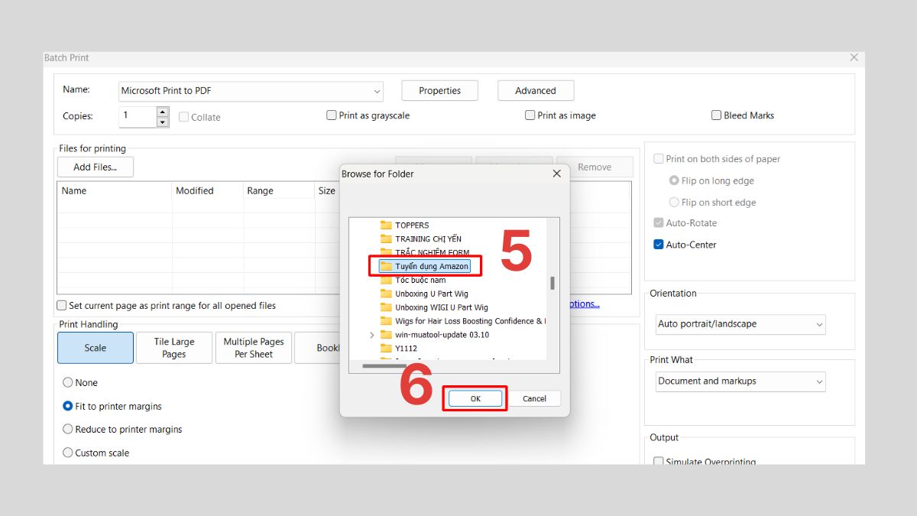Confirm folder selection with OK

pos(475,398)
